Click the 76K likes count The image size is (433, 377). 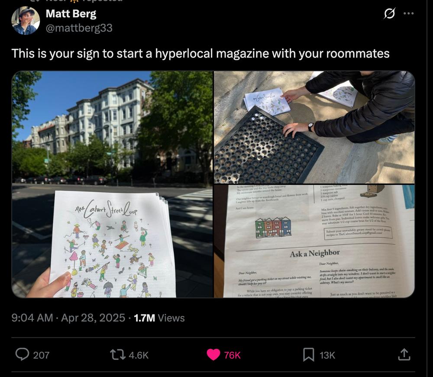coord(232,355)
